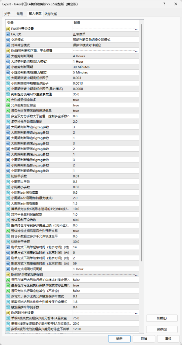This screenshot has width=182, height=345.
Task: Click the icon beside 刷单方式间隔时间周期
Action: (8, 269)
